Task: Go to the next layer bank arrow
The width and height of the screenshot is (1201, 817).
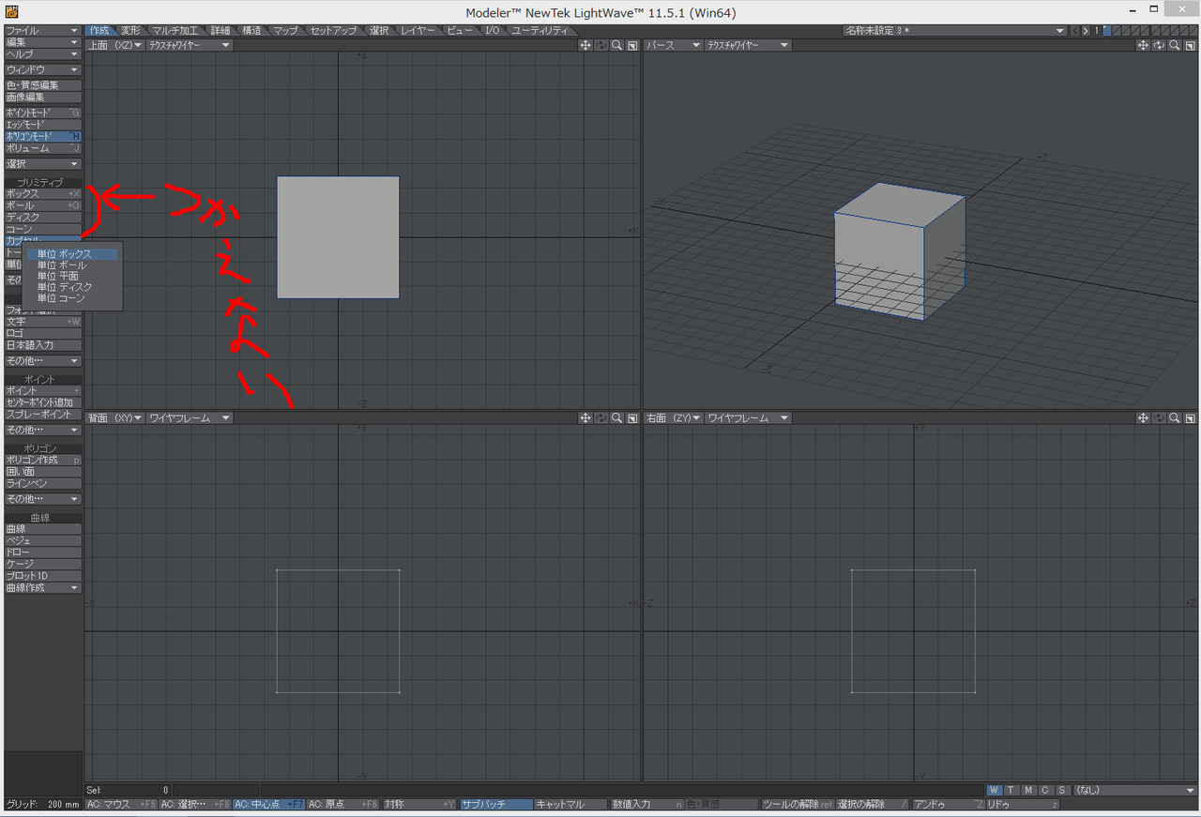Action: 1086,31
